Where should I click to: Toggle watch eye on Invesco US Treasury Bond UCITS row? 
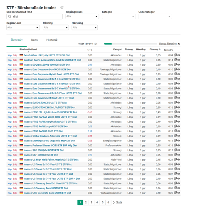(x=178, y=188)
